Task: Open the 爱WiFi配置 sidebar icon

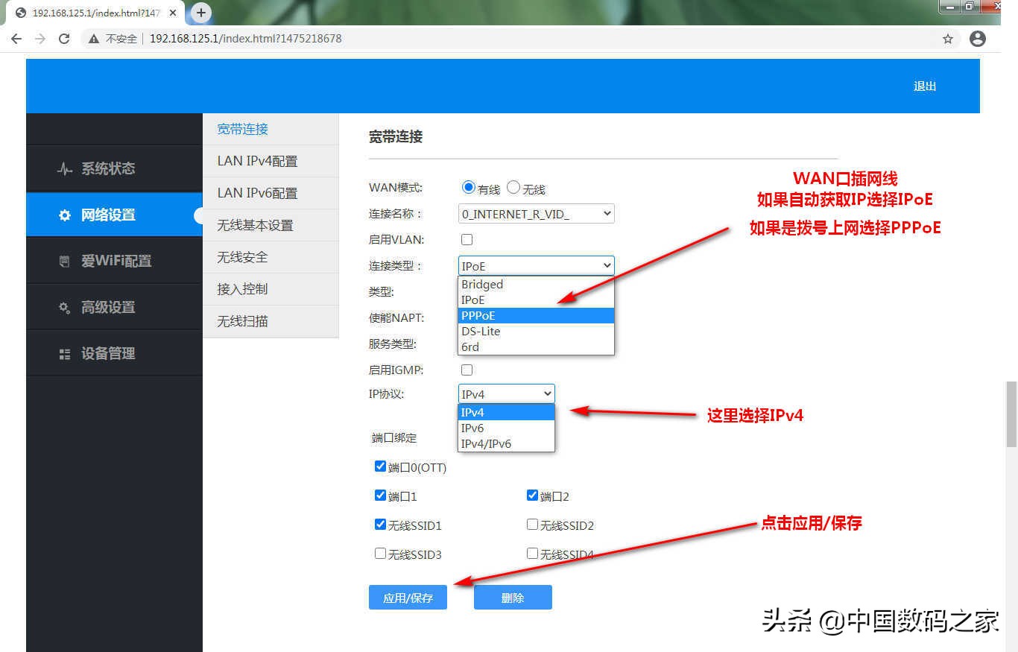Action: pyautogui.click(x=66, y=260)
